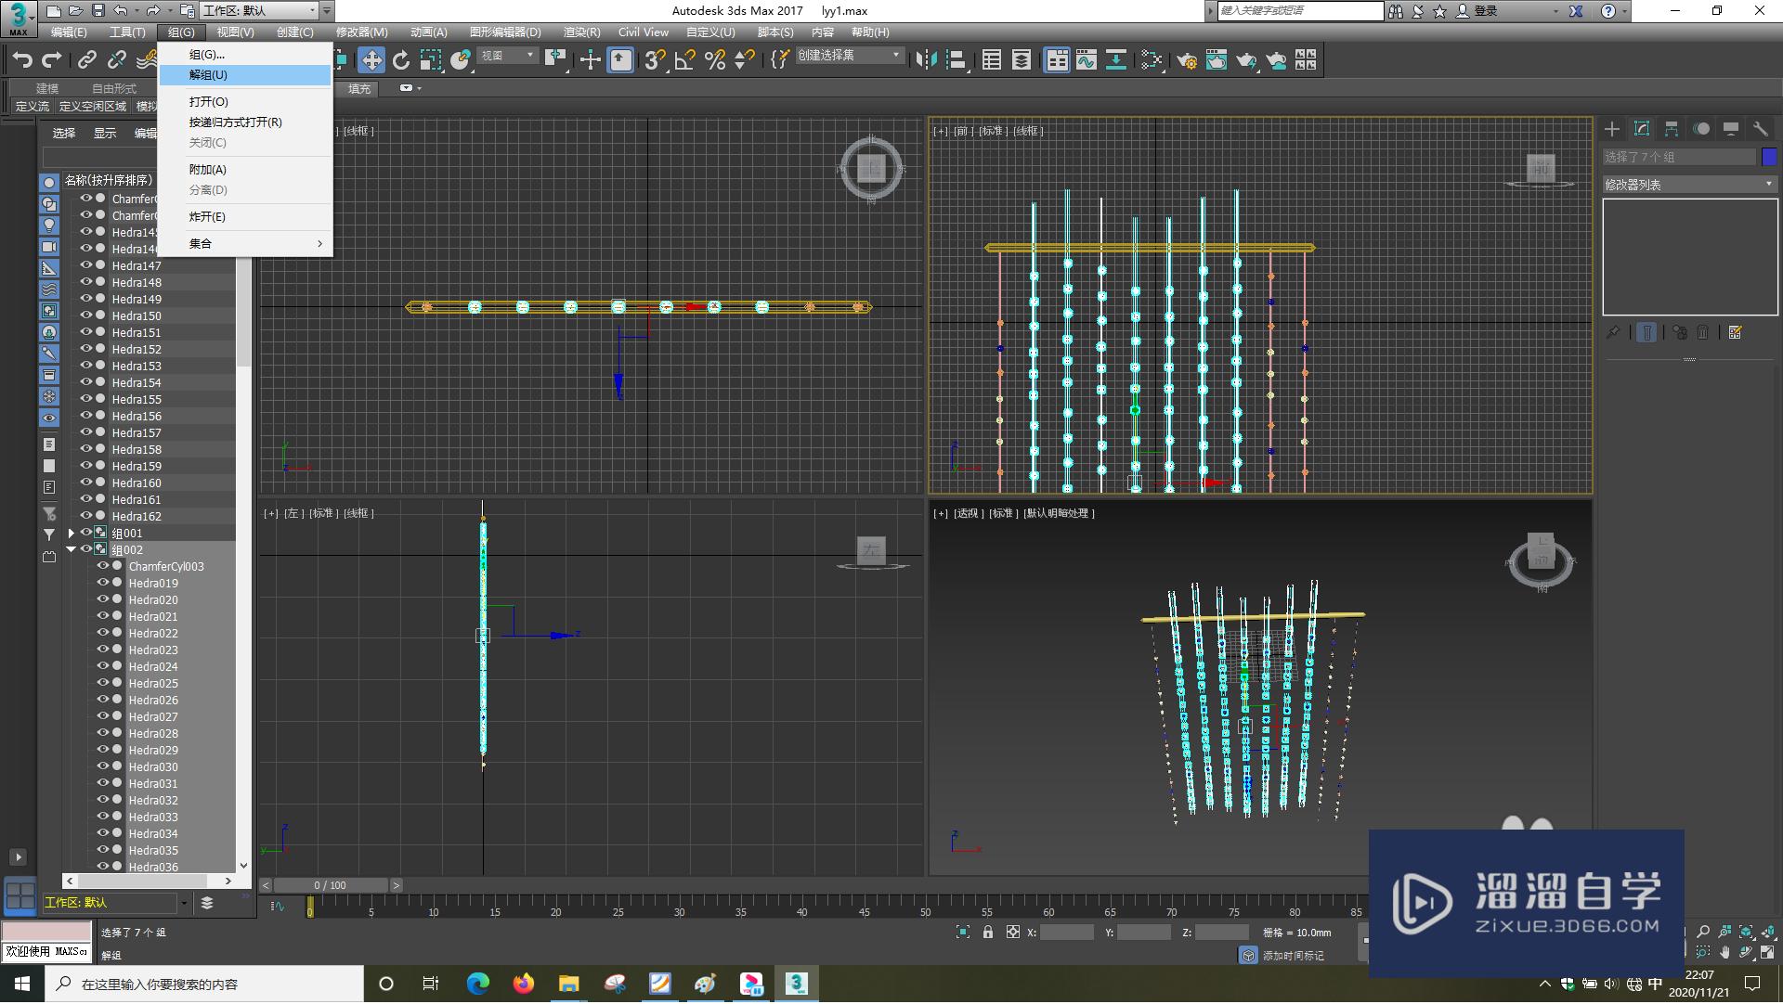This screenshot has height=1004, width=1783.
Task: Open the 创建选择集 selection set dropdown
Action: [x=850, y=56]
